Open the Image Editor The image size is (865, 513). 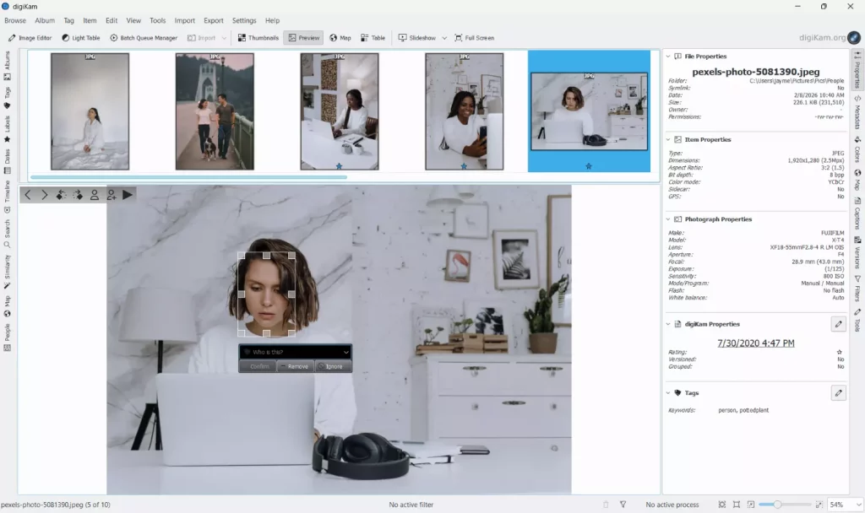click(30, 38)
